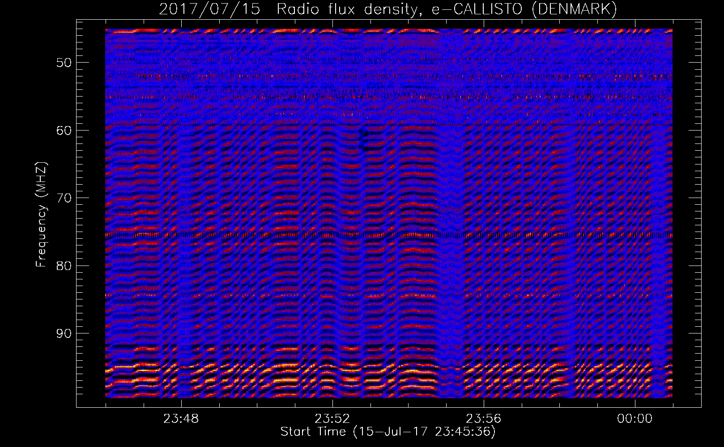Click the 70 MHz frequency tick label

64,198
